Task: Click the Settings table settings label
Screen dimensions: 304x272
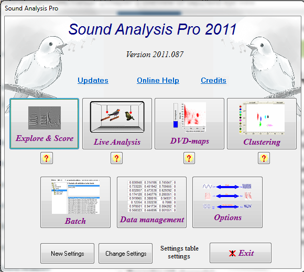Action: pos(179,253)
